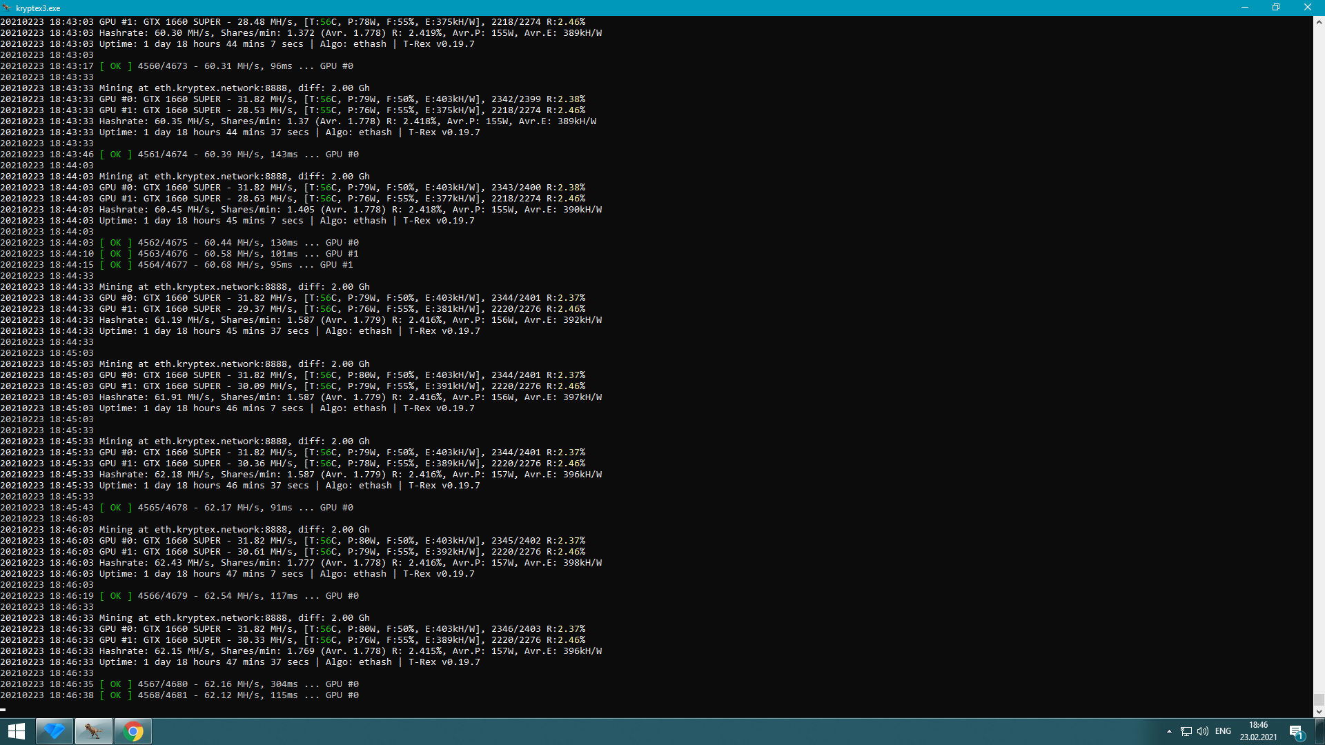
Task: Click the T-Rex miner taskbar icon
Action: point(94,731)
